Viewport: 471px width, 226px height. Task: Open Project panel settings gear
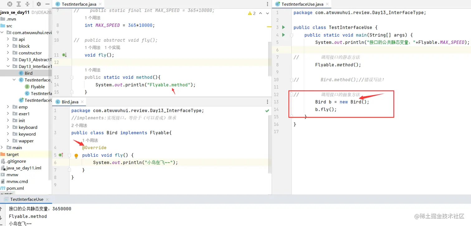click(x=39, y=4)
